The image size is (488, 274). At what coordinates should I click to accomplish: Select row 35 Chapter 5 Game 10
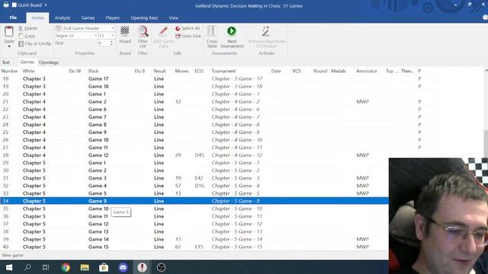pos(194,209)
